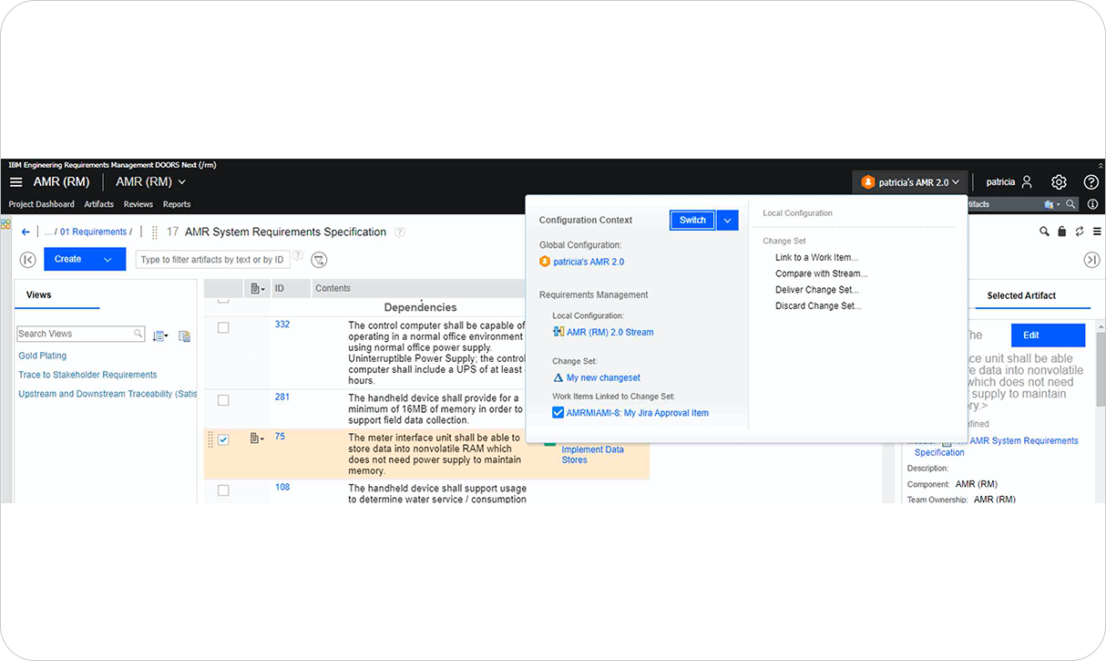Click the patricia user profile icon
The width and height of the screenshot is (1106, 661).
1027,182
